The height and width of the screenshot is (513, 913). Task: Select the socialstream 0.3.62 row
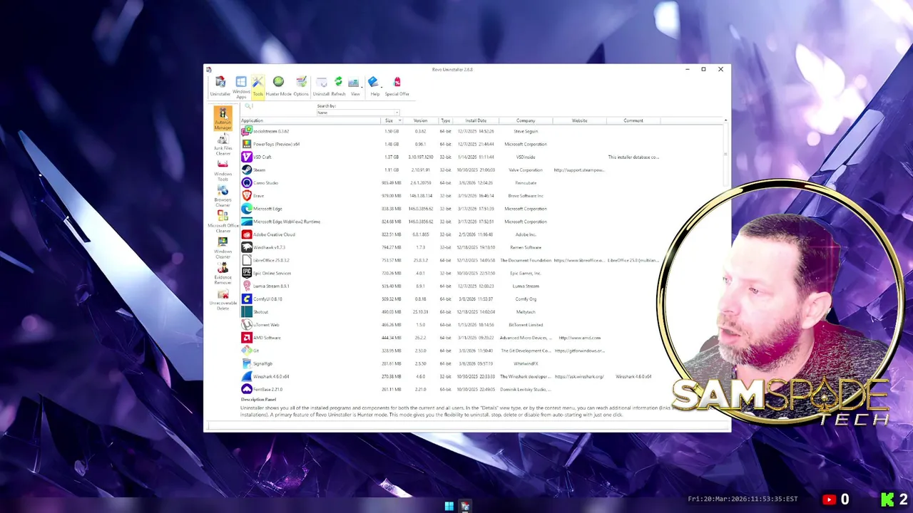click(x=481, y=131)
